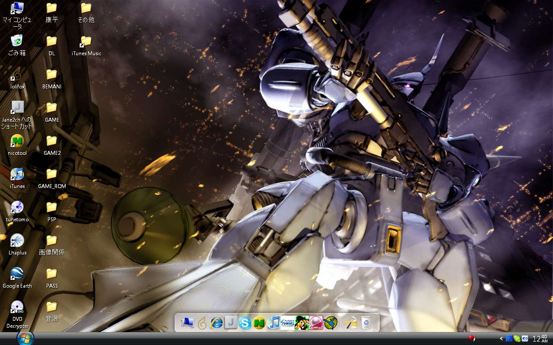The width and height of the screenshot is (553, 345).
Task: Expand hidden system tray icons arrow
Action: [501, 339]
